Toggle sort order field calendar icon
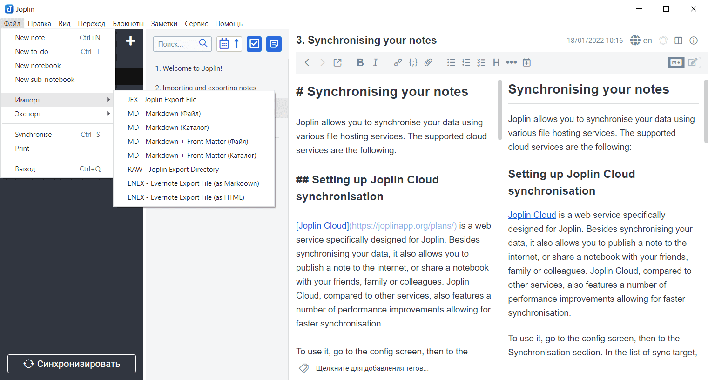The width and height of the screenshot is (708, 380). tap(224, 44)
